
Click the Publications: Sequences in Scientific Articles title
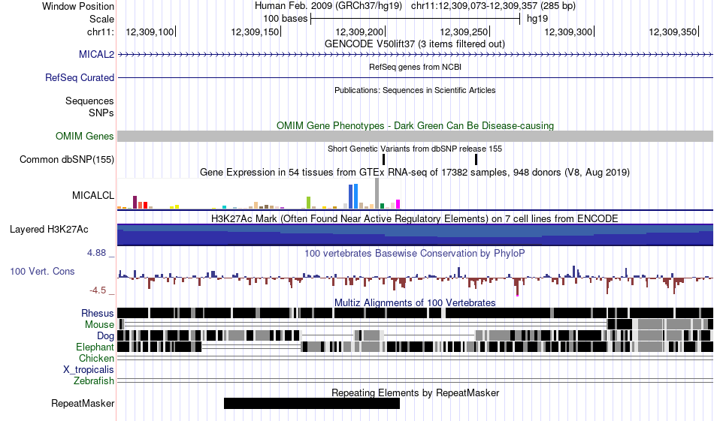coord(415,91)
